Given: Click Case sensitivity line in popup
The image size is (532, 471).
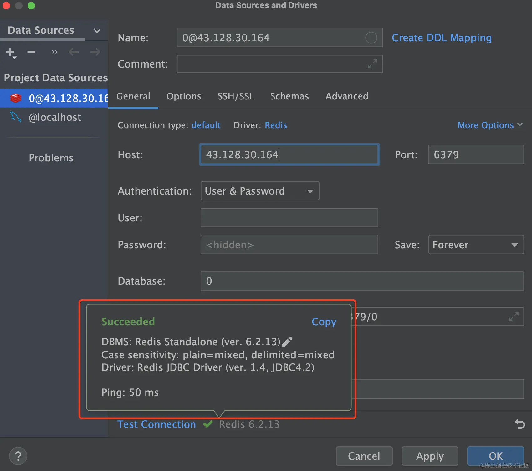Looking at the screenshot, I should [218, 355].
